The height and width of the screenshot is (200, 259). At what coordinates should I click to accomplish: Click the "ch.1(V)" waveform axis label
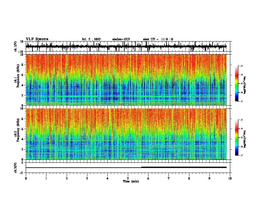[16, 46]
